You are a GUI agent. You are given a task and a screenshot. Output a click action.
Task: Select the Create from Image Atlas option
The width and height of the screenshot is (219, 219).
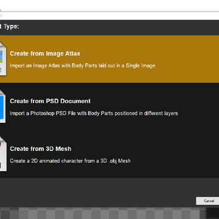109,59
